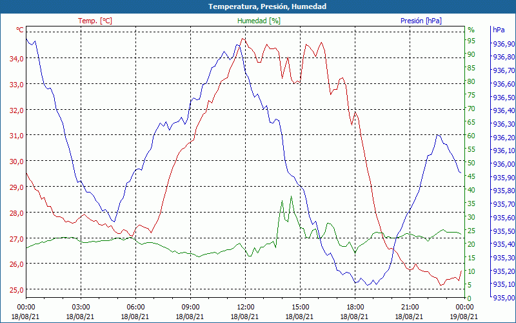This screenshot has height=323, width=516.
Task: Click the 28,0 temperature axis value
Action: click(17, 213)
